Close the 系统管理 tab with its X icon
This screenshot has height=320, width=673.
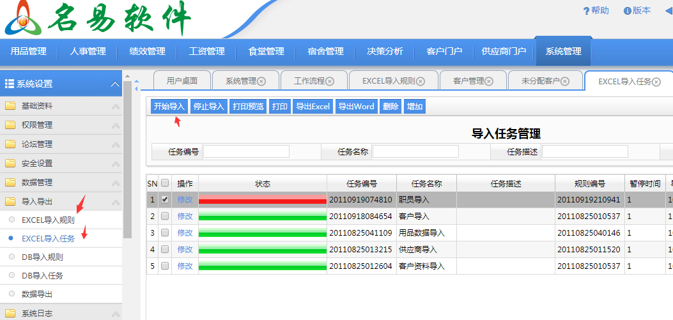(x=261, y=81)
